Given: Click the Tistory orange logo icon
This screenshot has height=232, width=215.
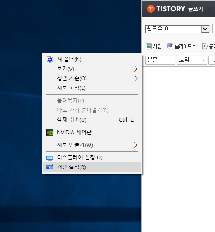Looking at the screenshot, I should (151, 9).
